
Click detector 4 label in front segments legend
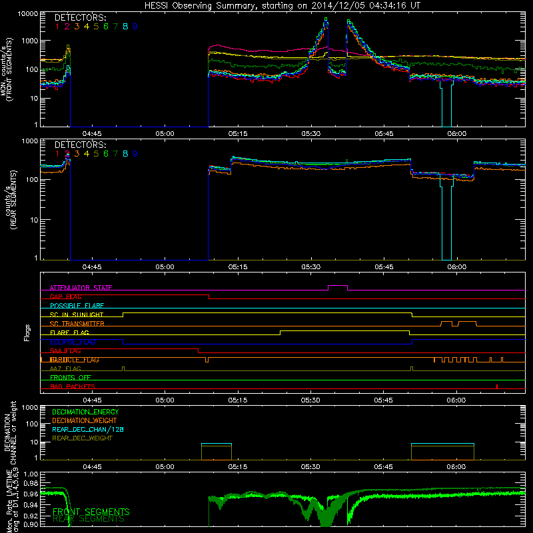pyautogui.click(x=87, y=27)
